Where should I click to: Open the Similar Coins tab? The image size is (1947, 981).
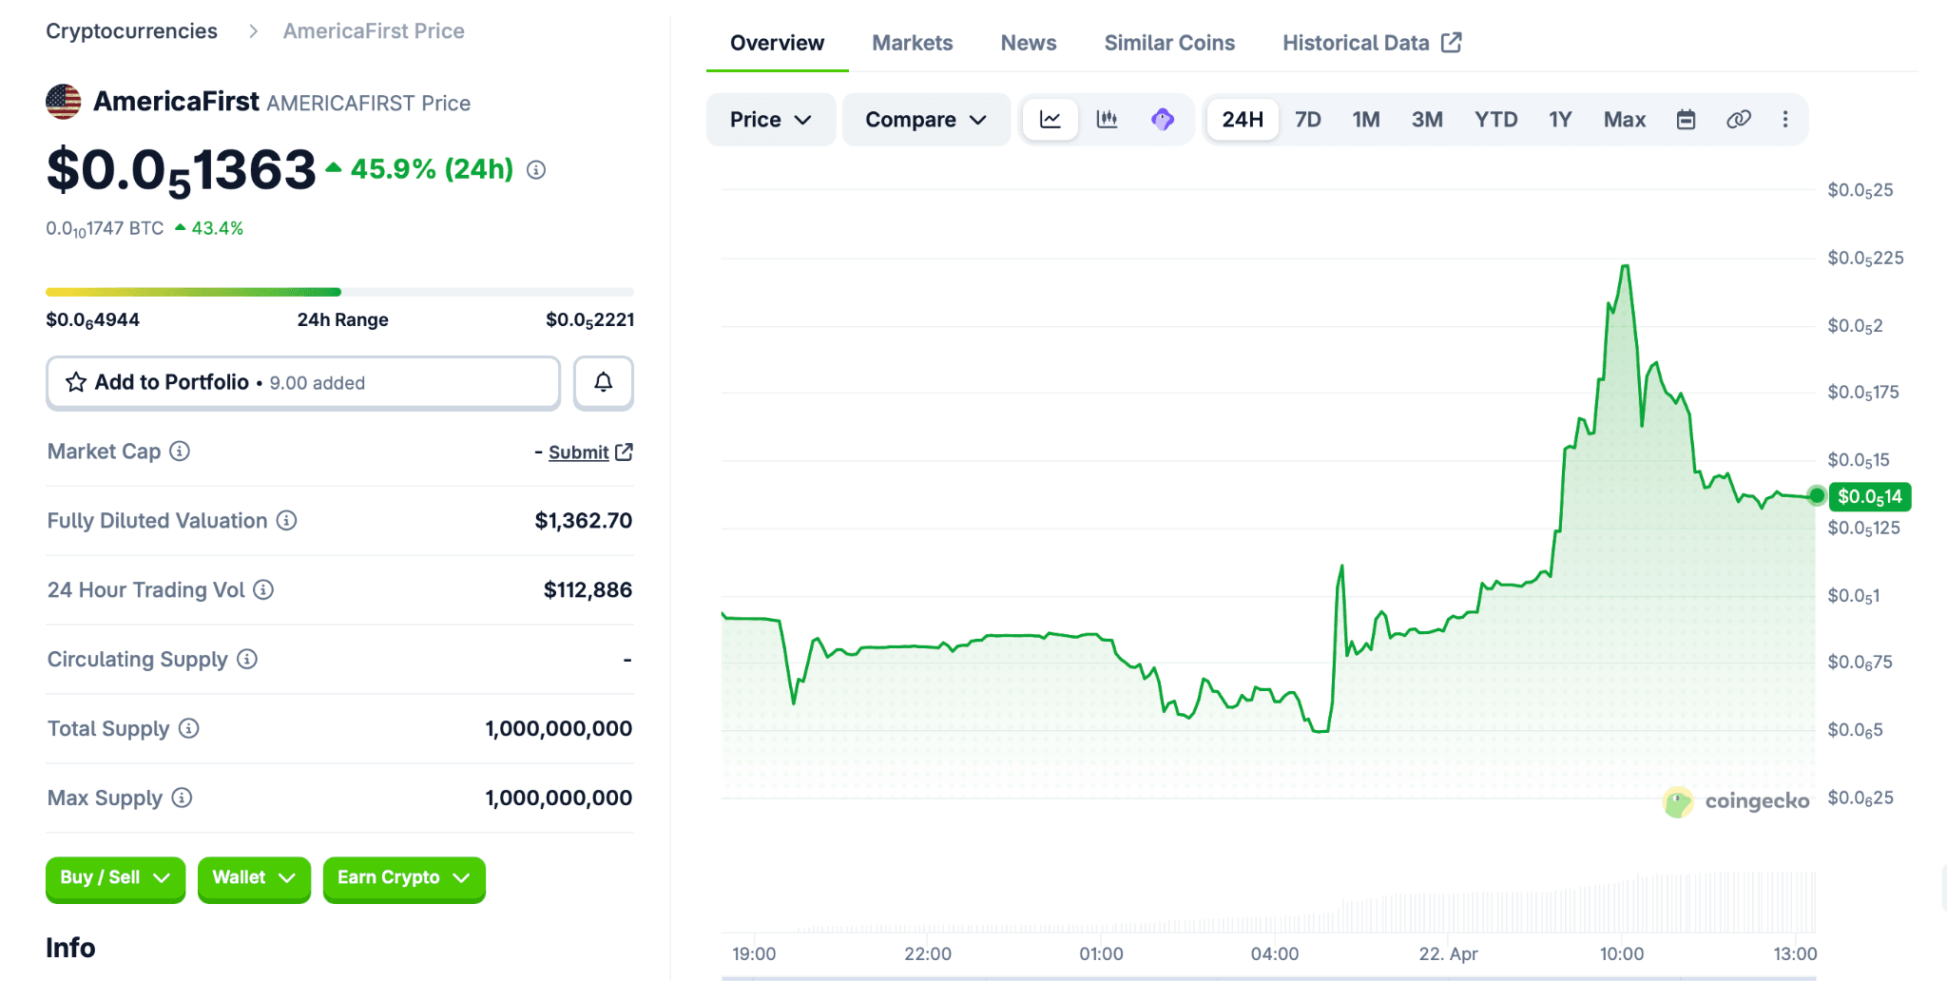[1168, 43]
